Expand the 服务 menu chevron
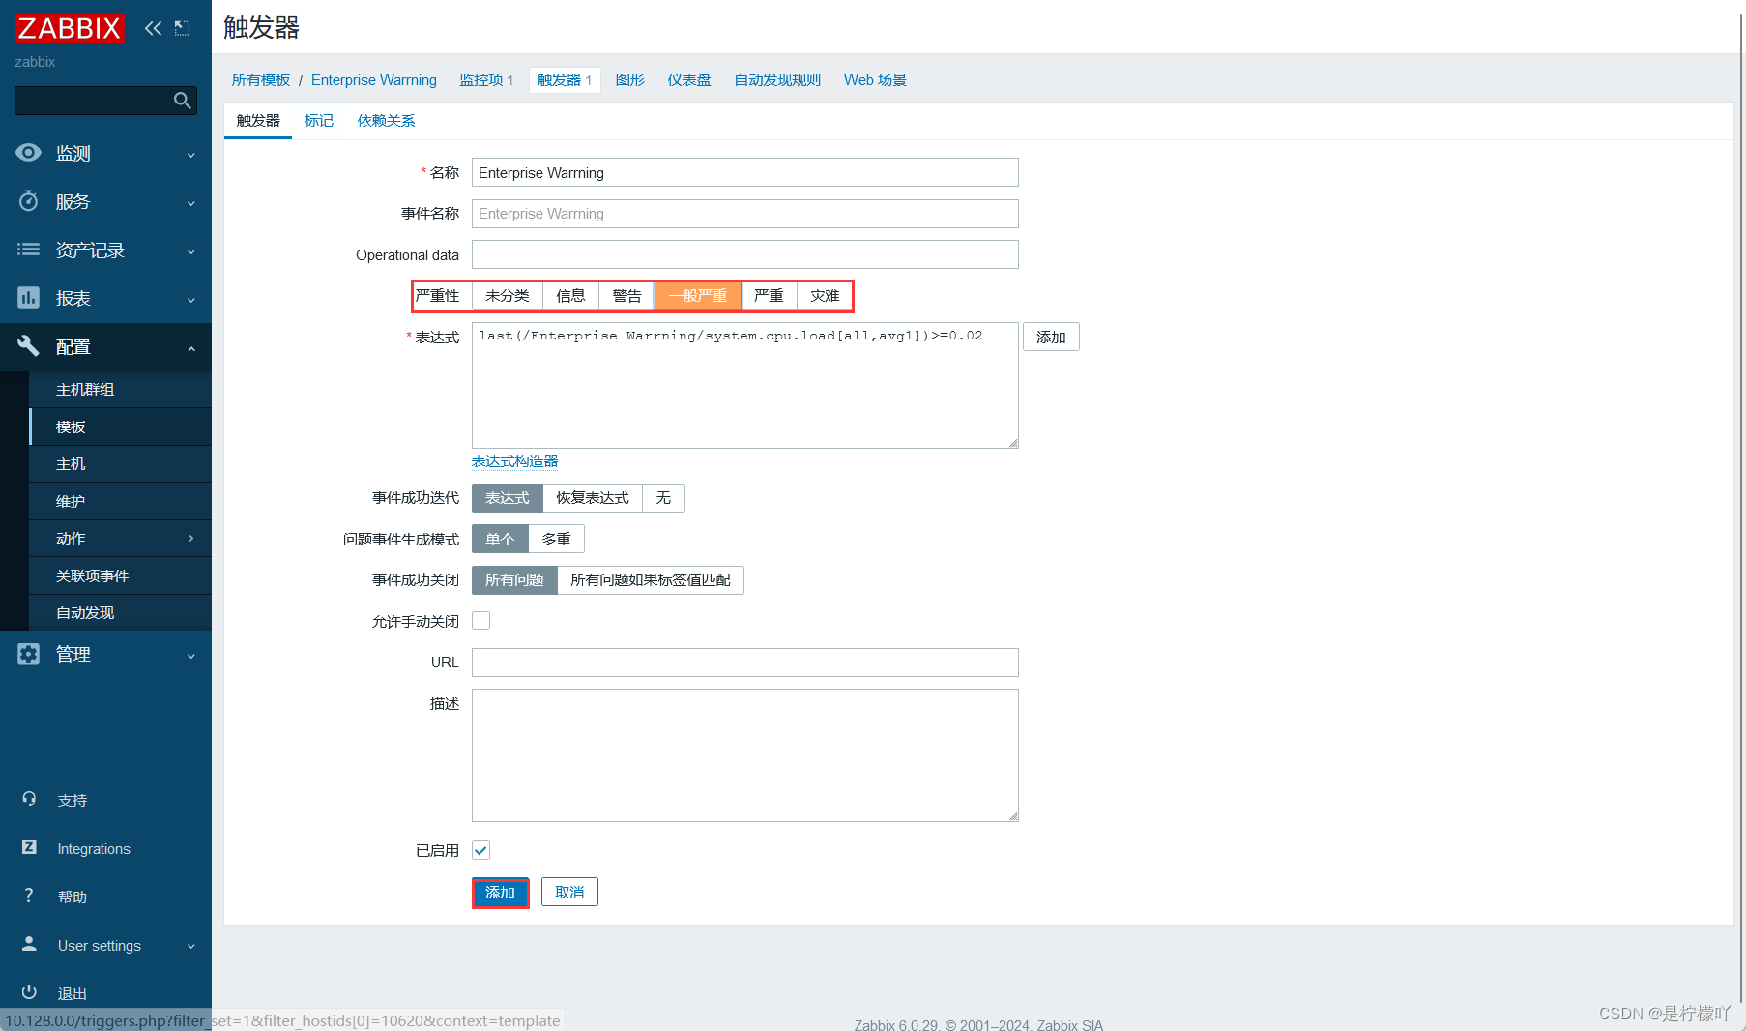 pyautogui.click(x=191, y=203)
